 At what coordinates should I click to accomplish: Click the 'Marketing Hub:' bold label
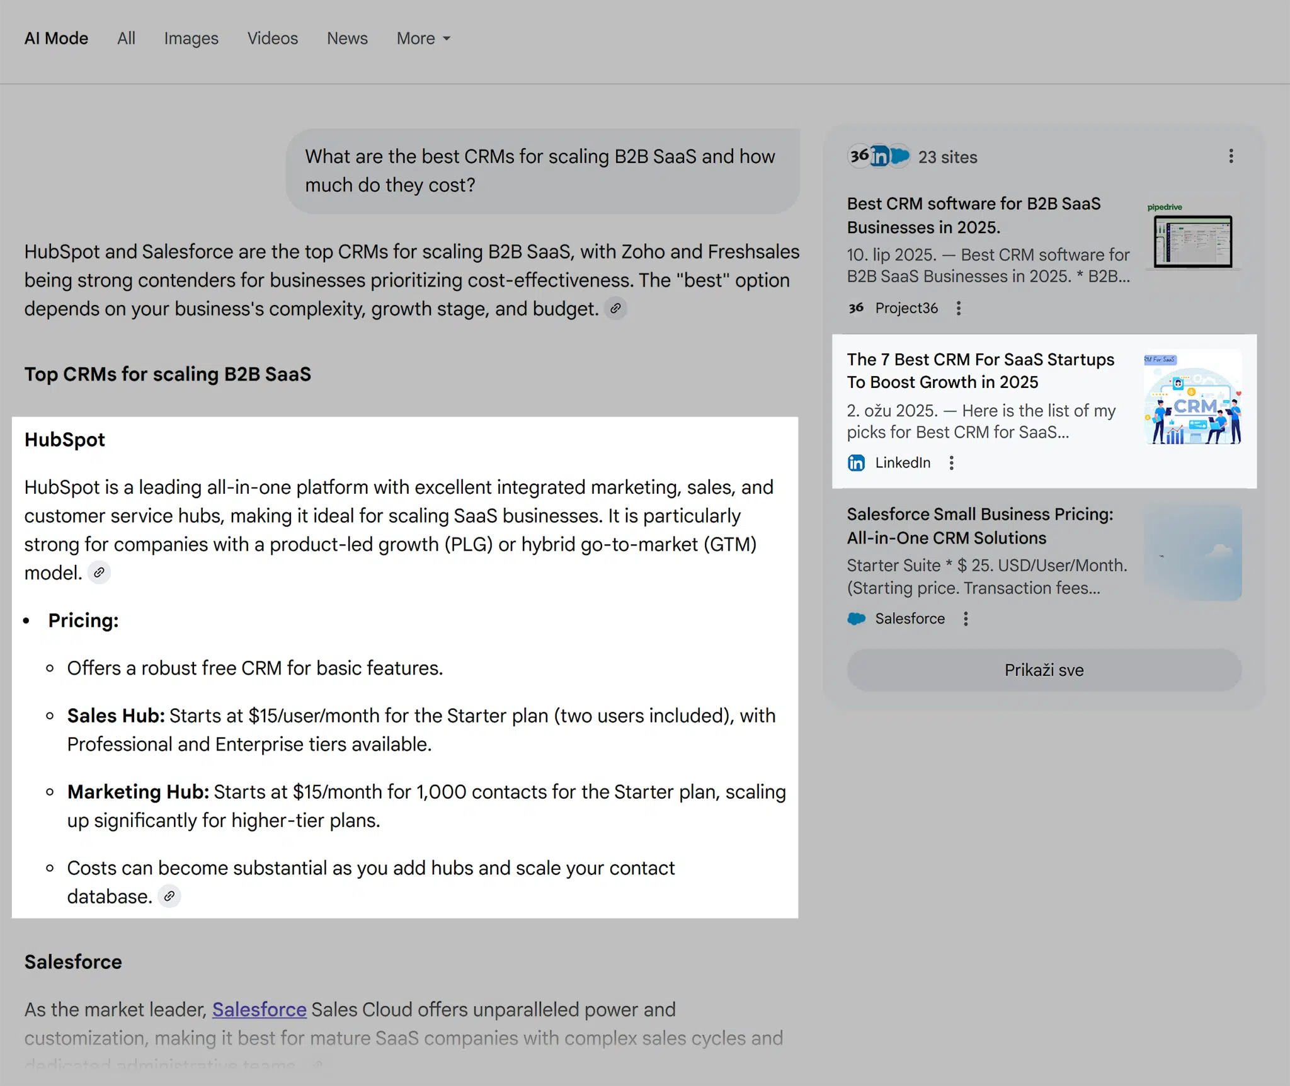click(x=138, y=792)
